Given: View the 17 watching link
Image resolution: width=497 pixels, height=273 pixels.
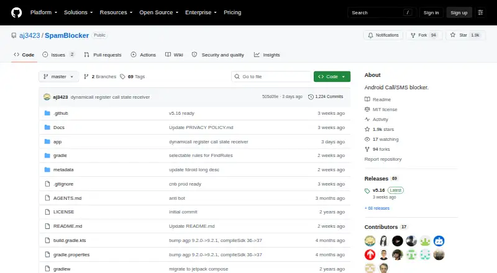Looking at the screenshot, I should coord(381,139).
